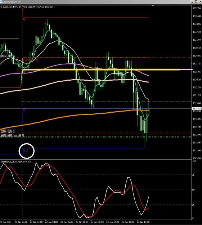
Task: Click the 1921.25 price axis label
Action: tap(197, 95)
